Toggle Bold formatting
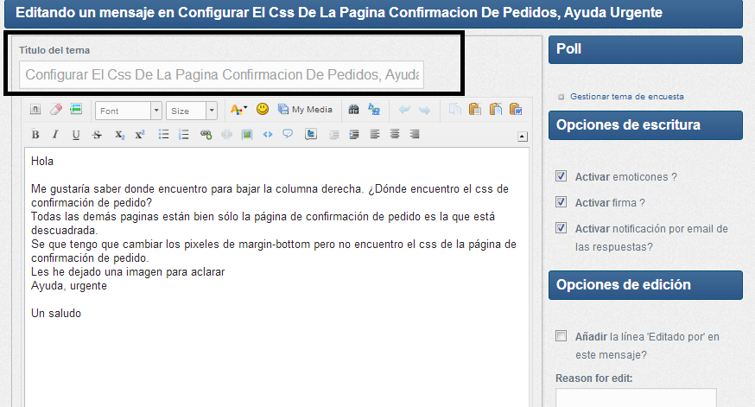The height and width of the screenshot is (407, 755). click(x=35, y=135)
